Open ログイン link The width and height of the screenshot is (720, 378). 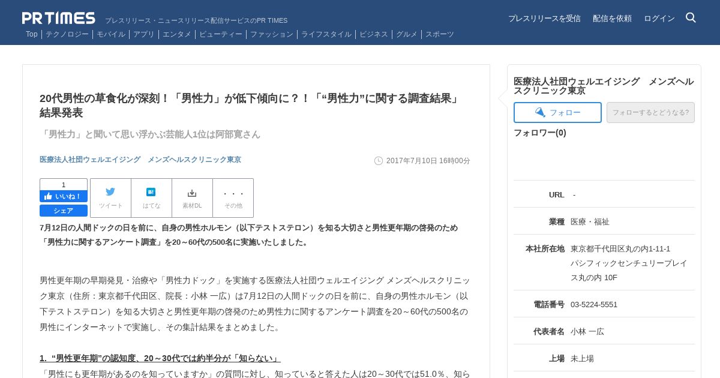coord(659,19)
